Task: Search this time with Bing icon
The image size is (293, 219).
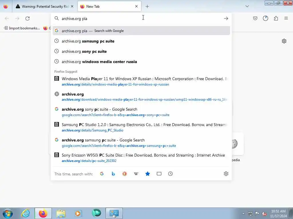Action: tap(113, 174)
